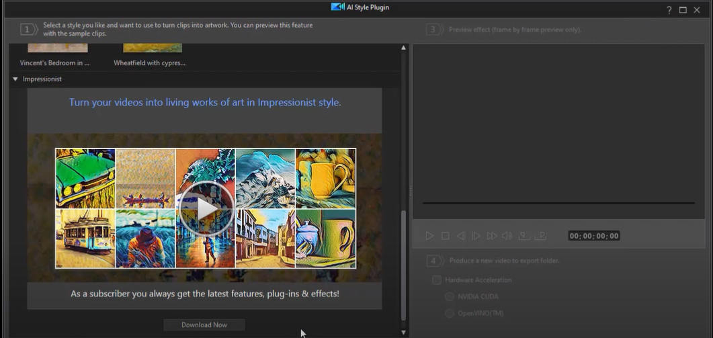Click the boats on beach sample image
The width and height of the screenshot is (713, 338).
pos(146,179)
